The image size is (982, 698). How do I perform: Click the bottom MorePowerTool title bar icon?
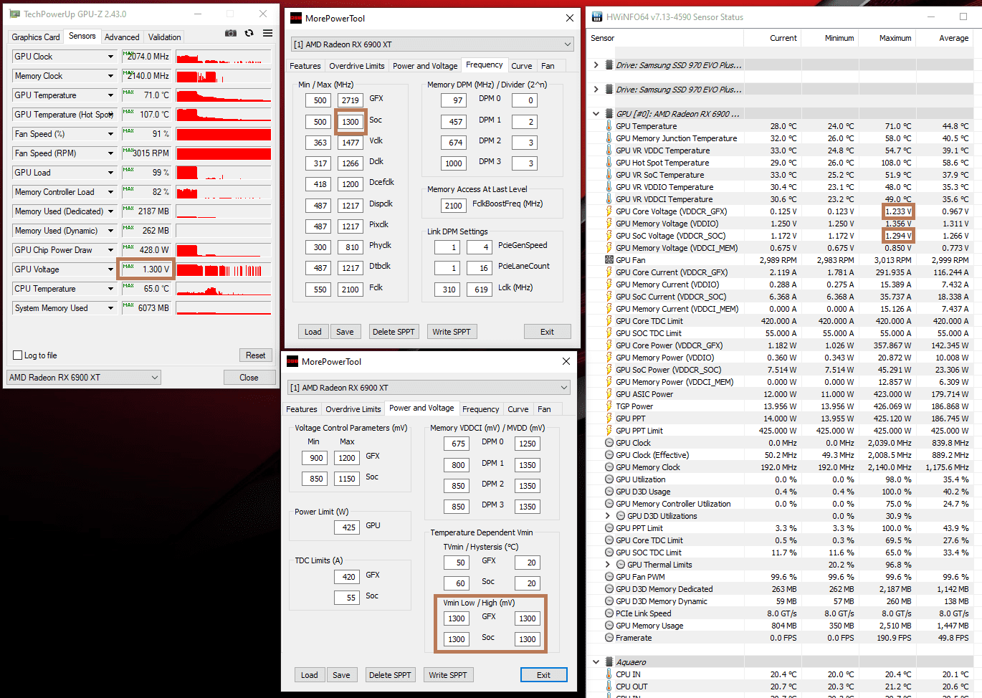(292, 361)
